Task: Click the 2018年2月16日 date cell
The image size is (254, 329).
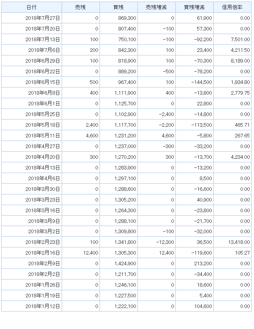Action: (x=43, y=253)
